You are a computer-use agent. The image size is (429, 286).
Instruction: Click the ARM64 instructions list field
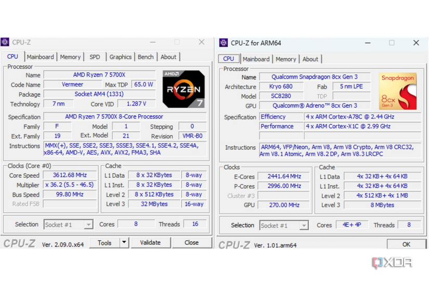340,150
